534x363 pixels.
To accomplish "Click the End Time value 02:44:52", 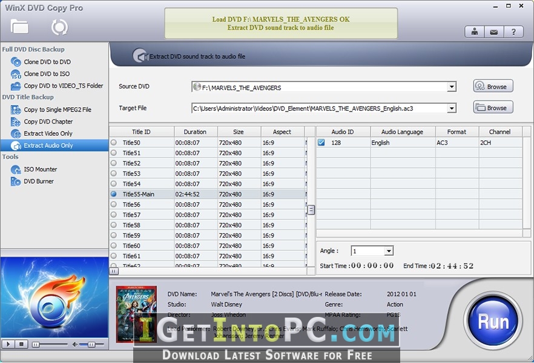I will (x=452, y=266).
